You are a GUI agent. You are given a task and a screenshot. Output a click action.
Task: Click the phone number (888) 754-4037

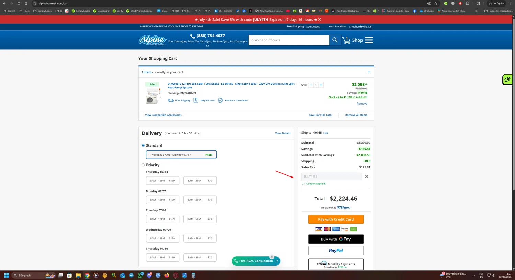210,36
